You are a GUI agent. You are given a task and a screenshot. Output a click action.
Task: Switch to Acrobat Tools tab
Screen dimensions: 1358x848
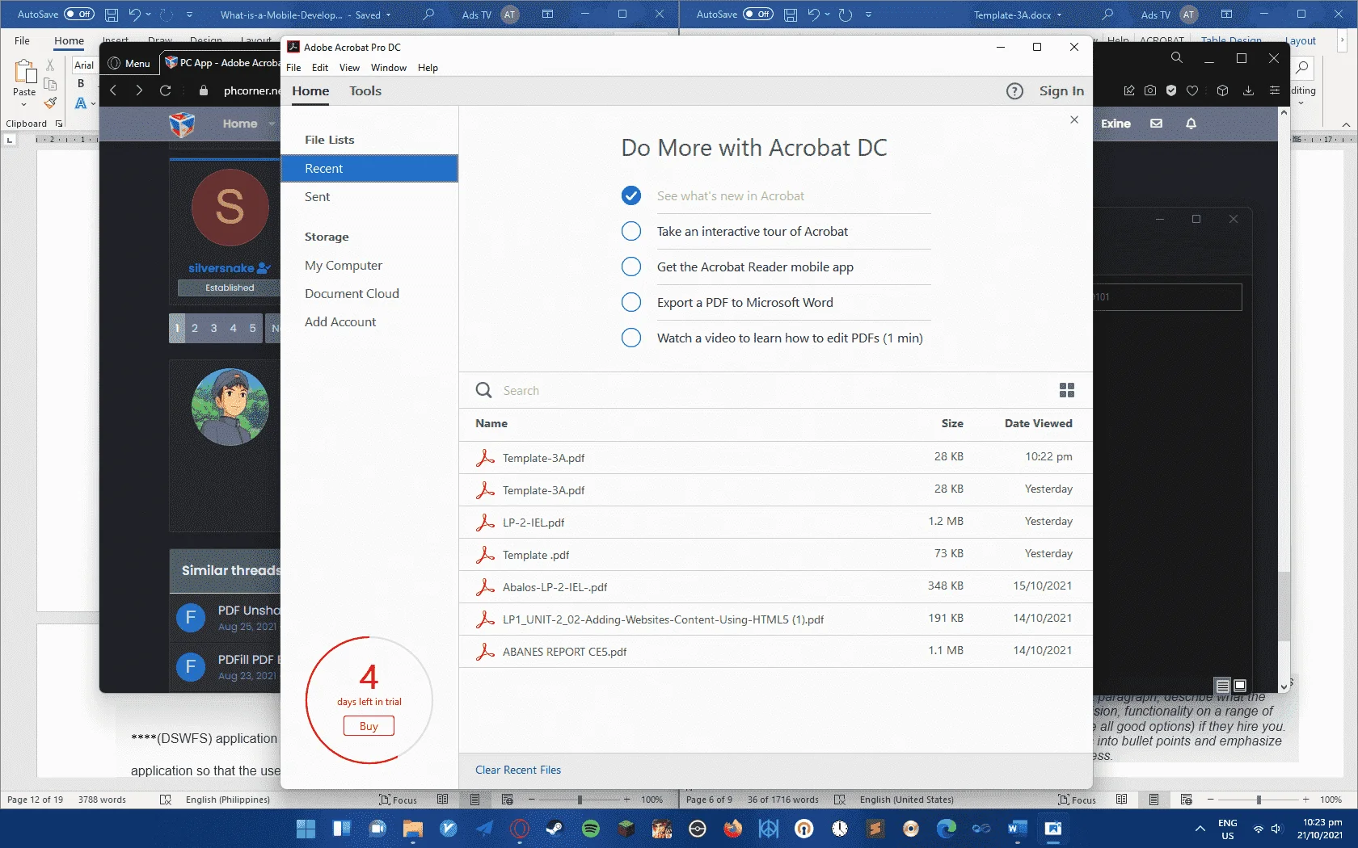pyautogui.click(x=365, y=91)
